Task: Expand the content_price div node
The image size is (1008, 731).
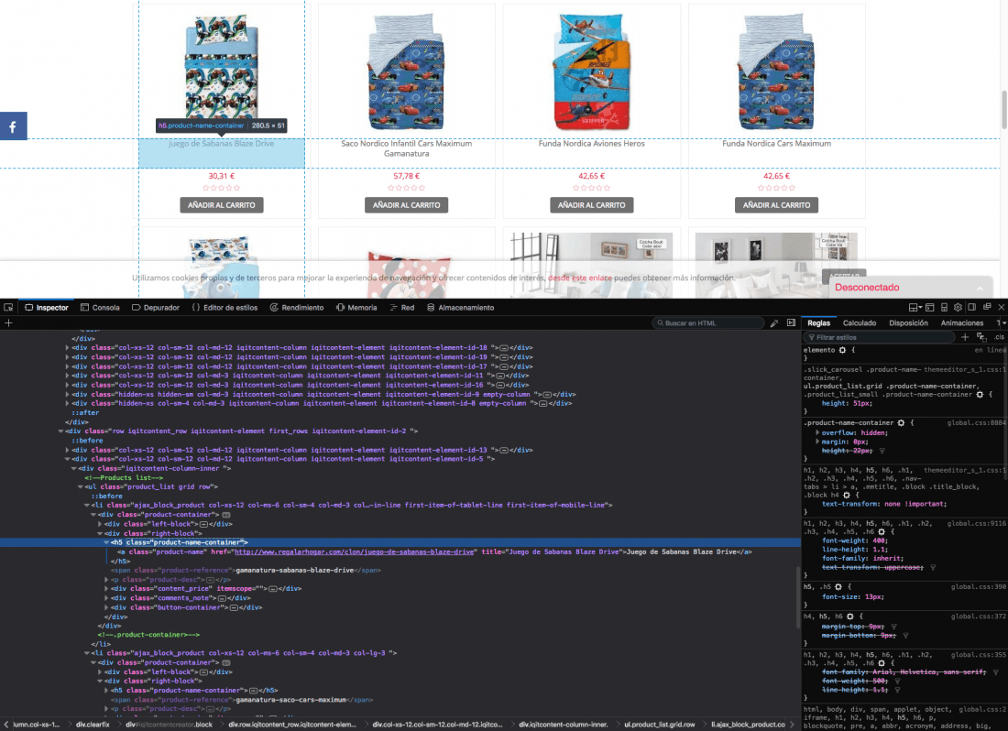Action: pyautogui.click(x=106, y=588)
